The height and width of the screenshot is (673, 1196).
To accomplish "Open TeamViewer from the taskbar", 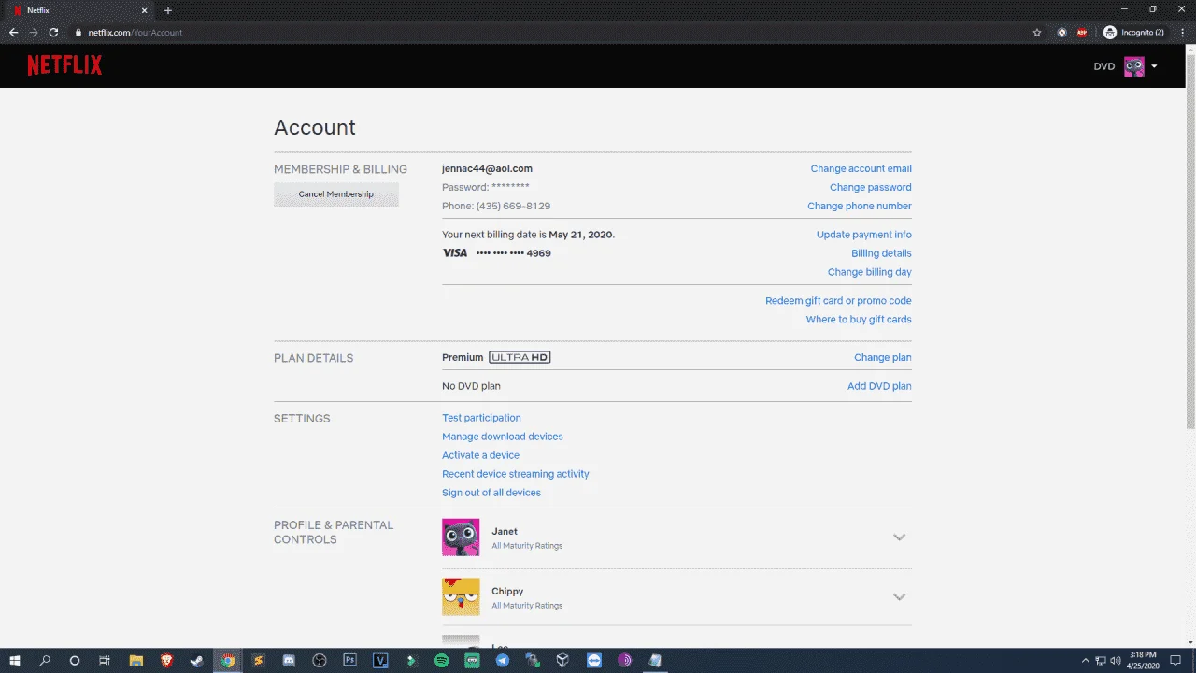I will [594, 660].
